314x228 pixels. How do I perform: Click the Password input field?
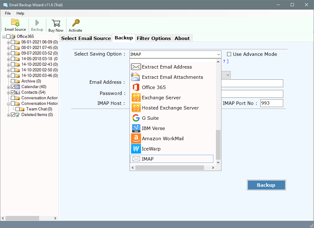[252, 94]
